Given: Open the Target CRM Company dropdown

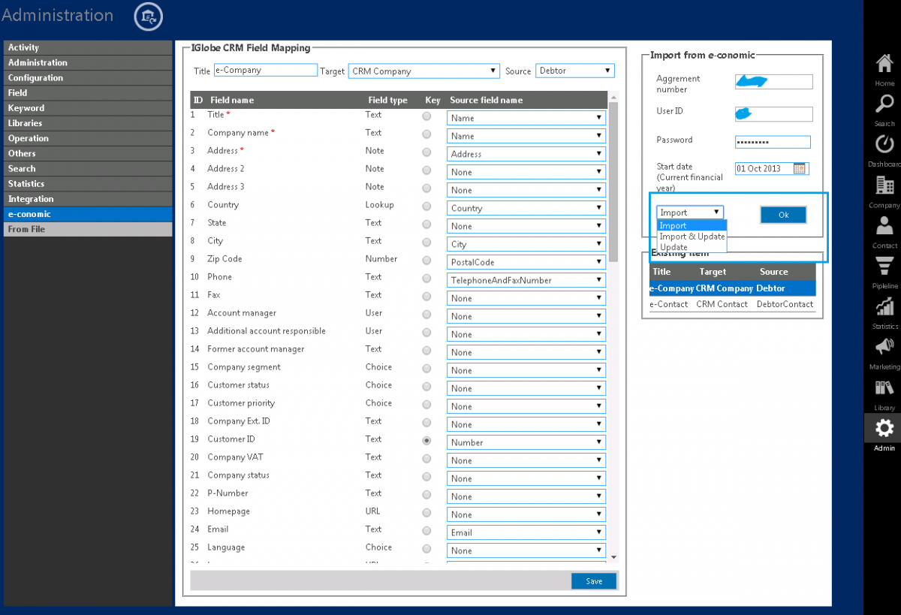Looking at the screenshot, I should [423, 71].
